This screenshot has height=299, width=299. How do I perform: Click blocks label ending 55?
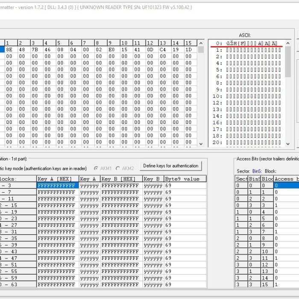click(x=18, y=271)
